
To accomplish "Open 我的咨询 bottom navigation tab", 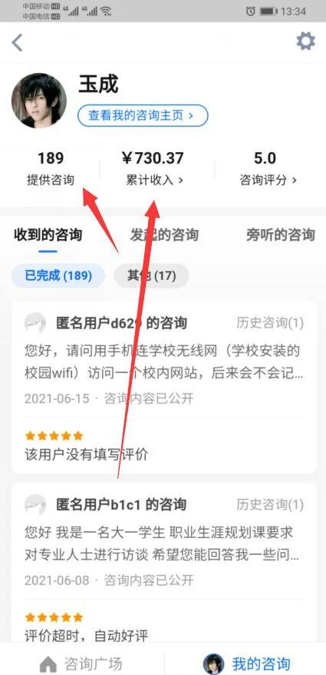I will [246, 663].
